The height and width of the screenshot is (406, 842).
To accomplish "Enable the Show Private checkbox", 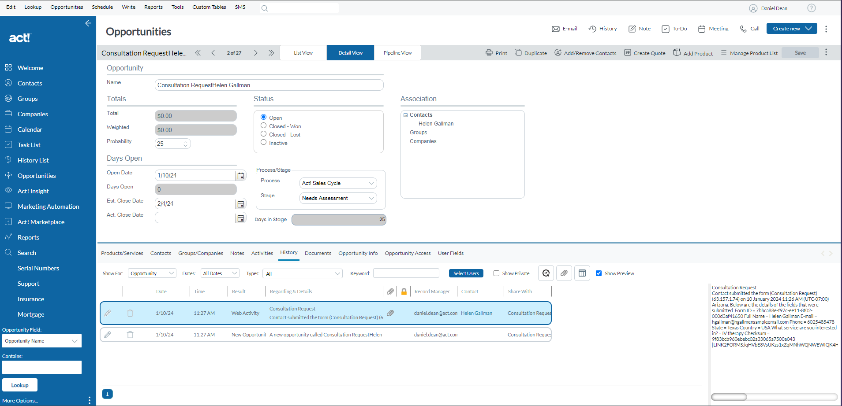I will (497, 273).
